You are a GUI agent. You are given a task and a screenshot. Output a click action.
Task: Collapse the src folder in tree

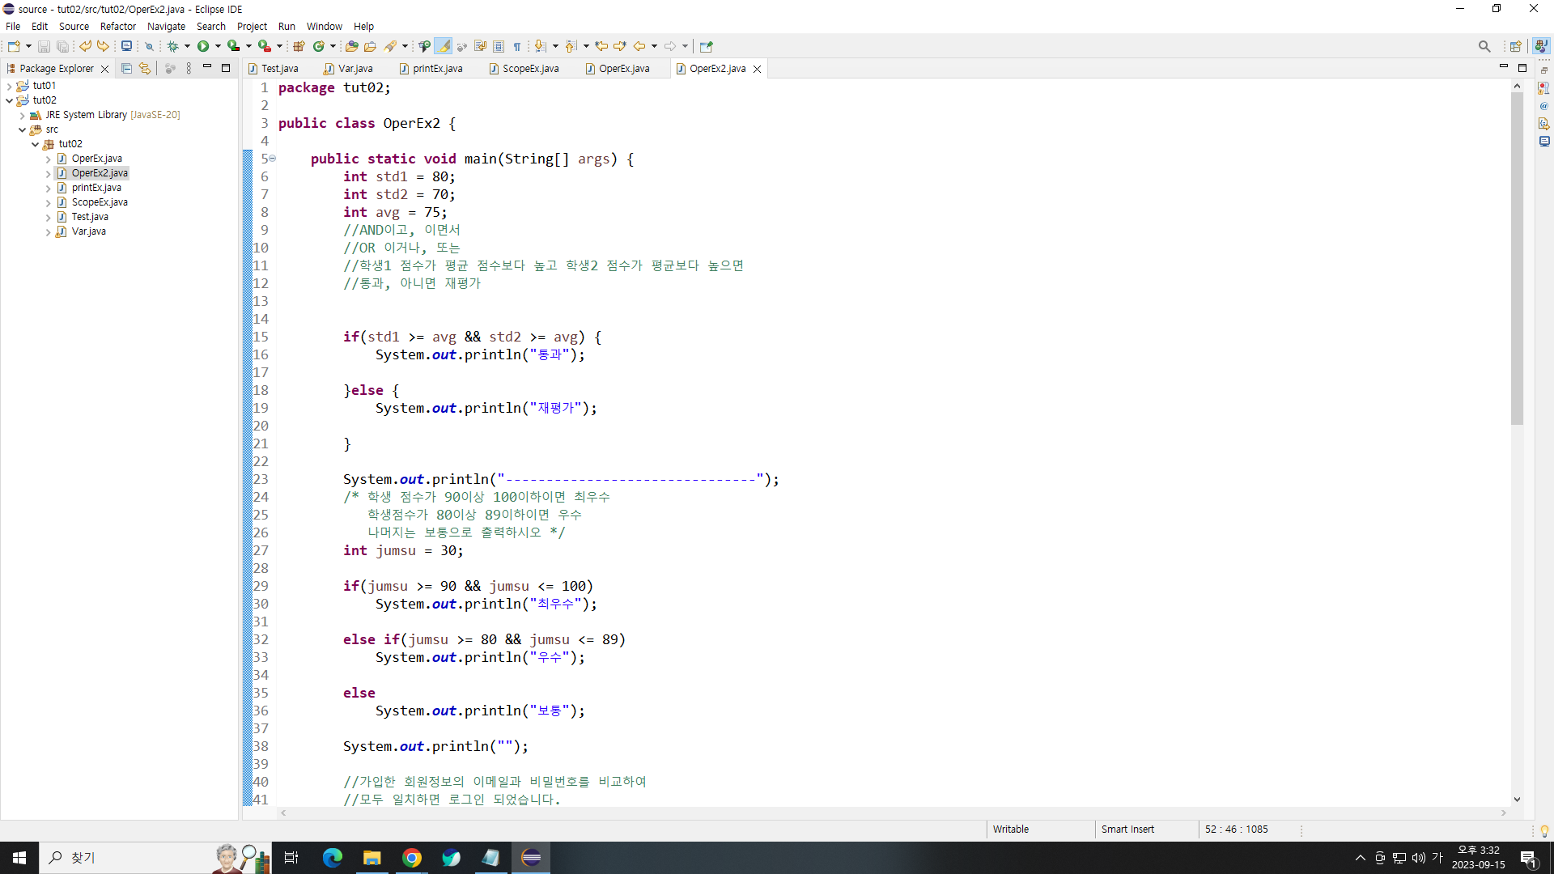point(22,129)
